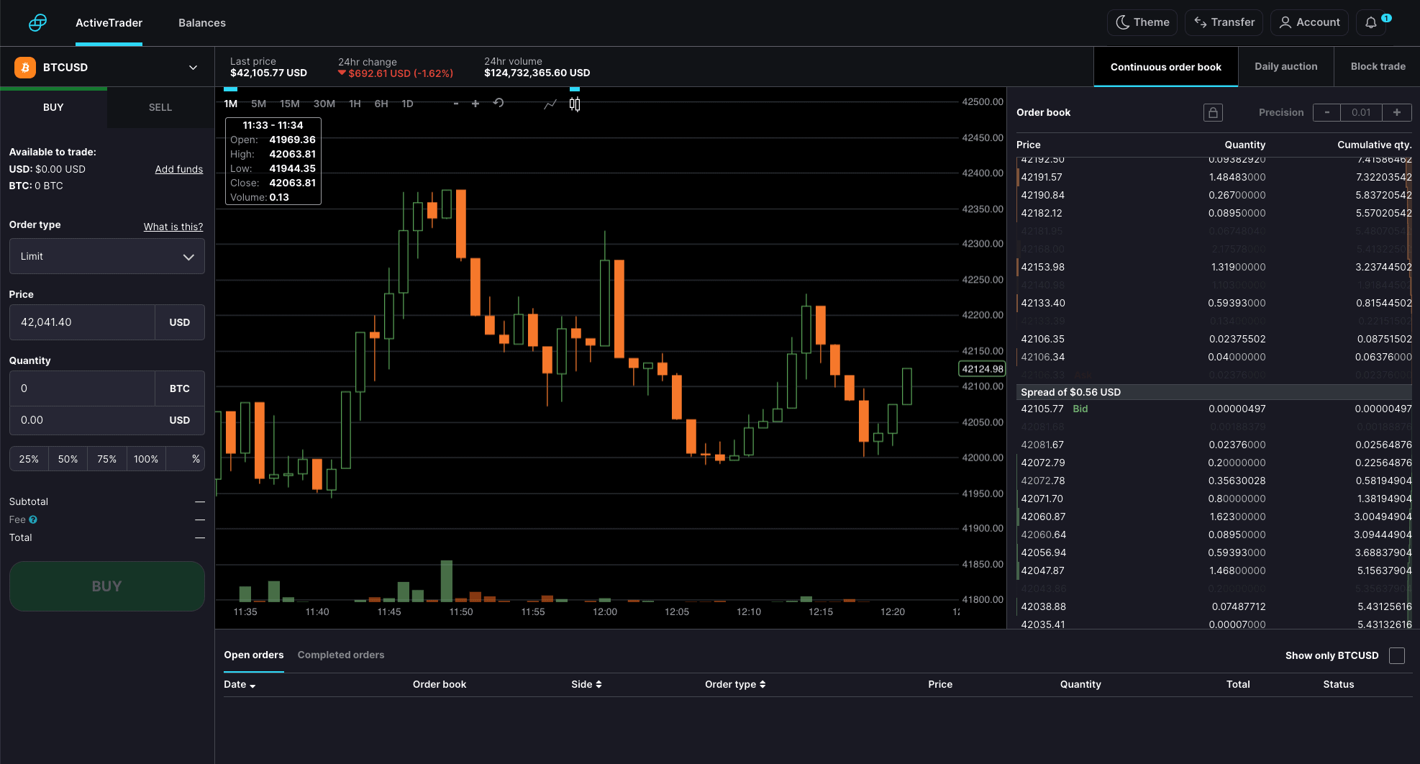Change sort order with the Side column arrows
The image size is (1420, 764).
(x=599, y=684)
